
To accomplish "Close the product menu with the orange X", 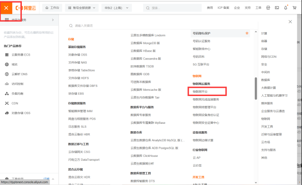I will coord(6,8).
